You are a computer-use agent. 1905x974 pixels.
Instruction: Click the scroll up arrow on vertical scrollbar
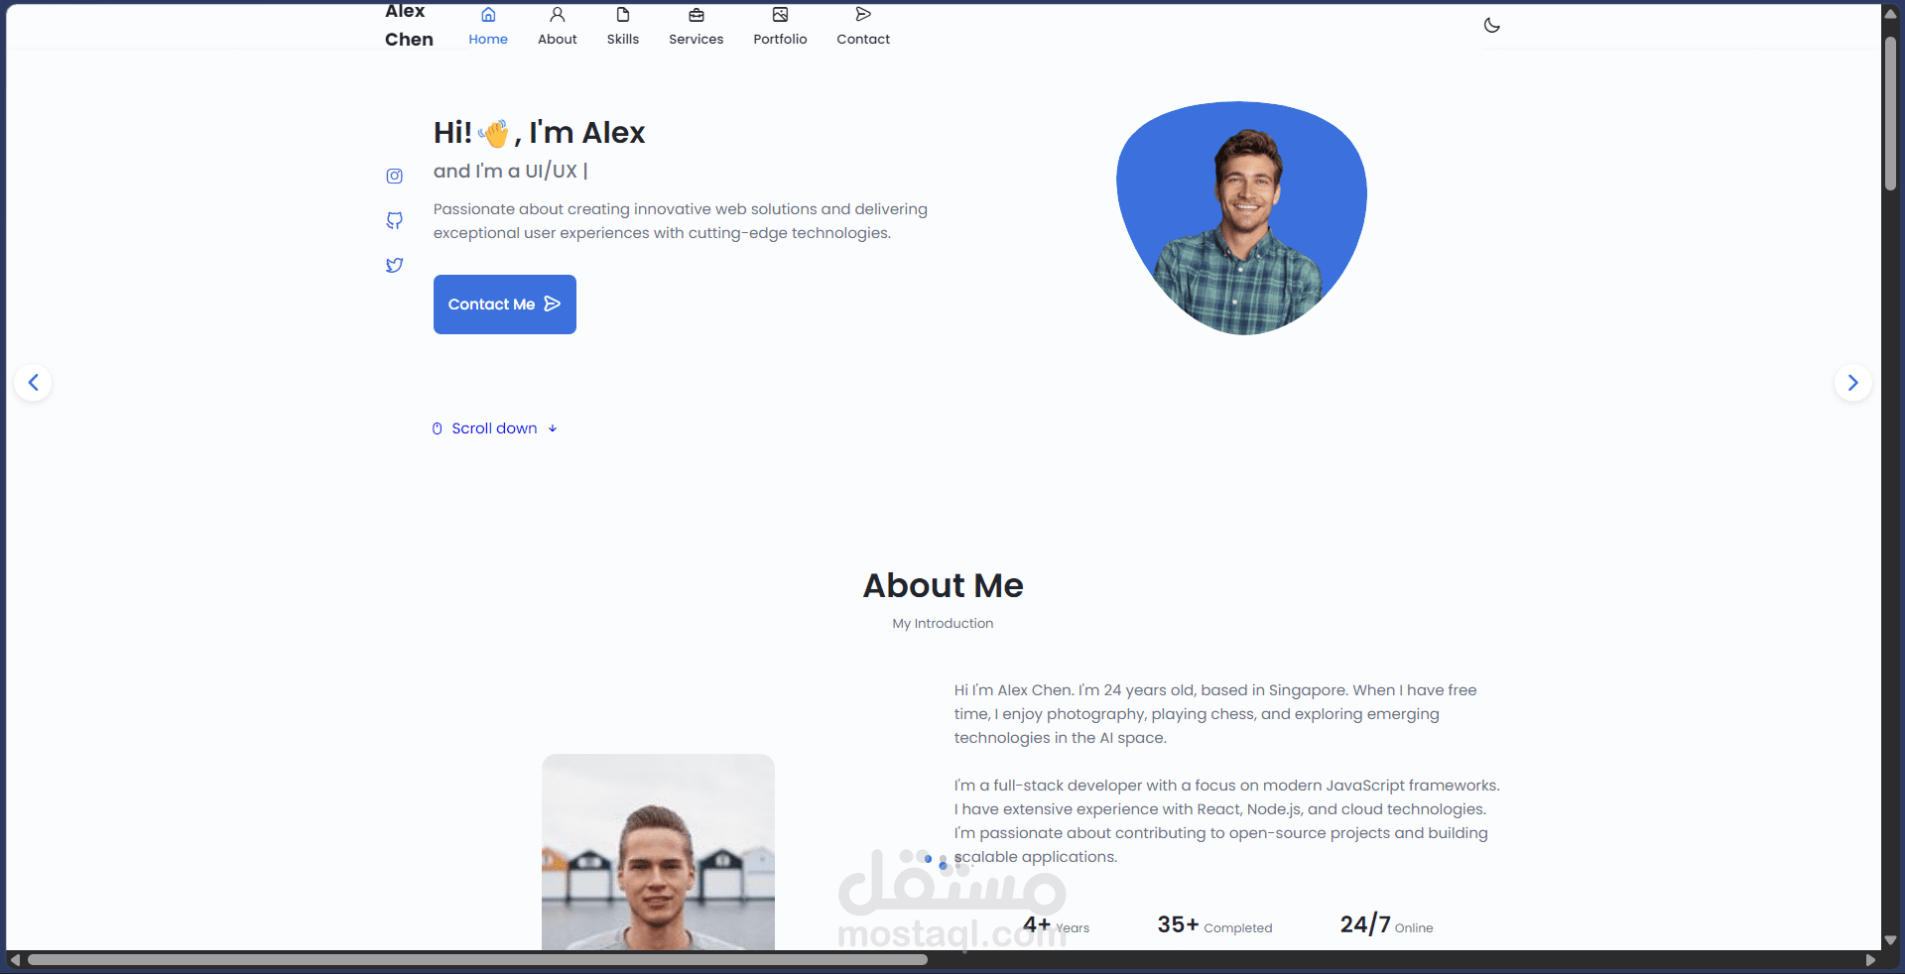point(1890,14)
